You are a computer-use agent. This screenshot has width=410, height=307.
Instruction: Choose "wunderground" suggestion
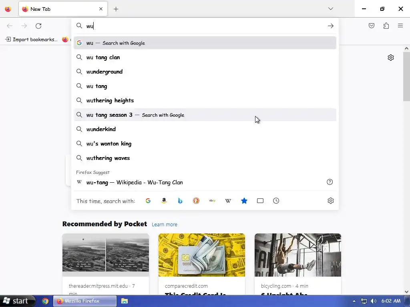[205, 72]
